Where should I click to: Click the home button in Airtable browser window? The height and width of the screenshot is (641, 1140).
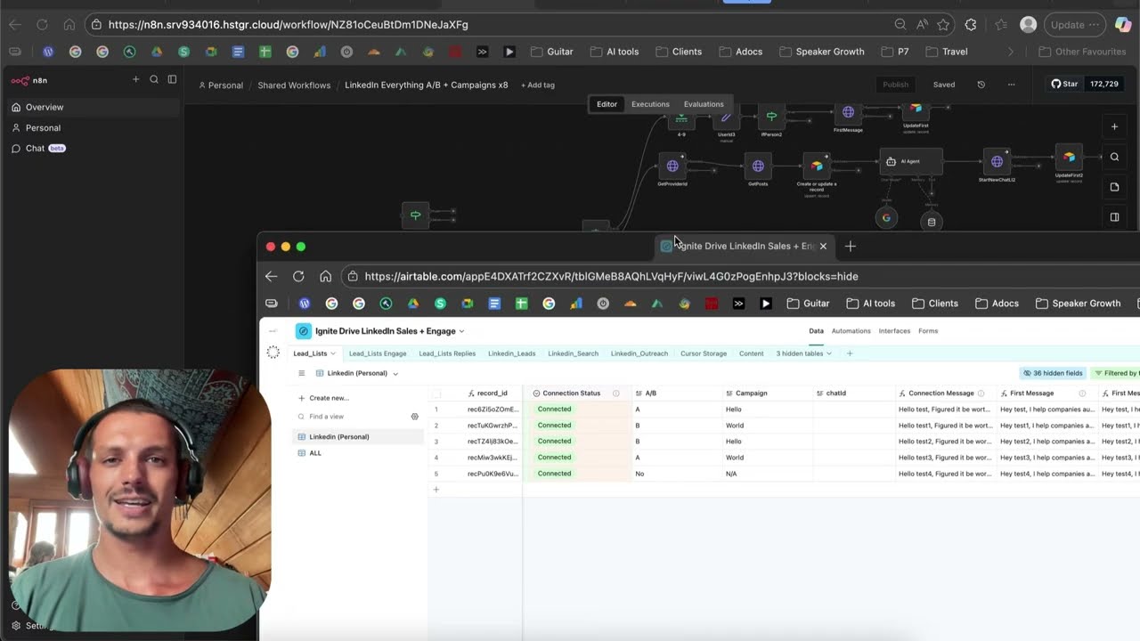[325, 276]
